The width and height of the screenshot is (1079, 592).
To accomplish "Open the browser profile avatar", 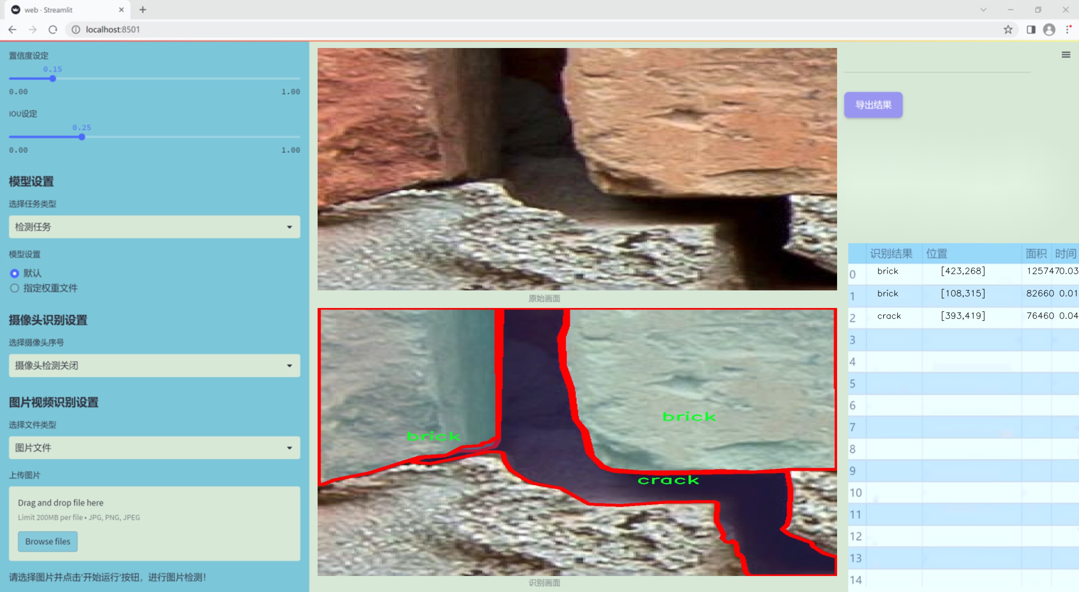I will pos(1049,30).
